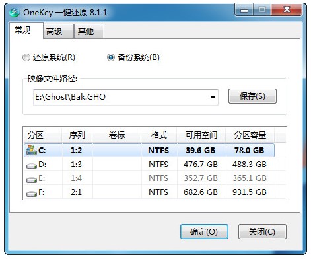311x259 pixels.
Task: Click the 保存(S) button
Action: click(x=252, y=96)
